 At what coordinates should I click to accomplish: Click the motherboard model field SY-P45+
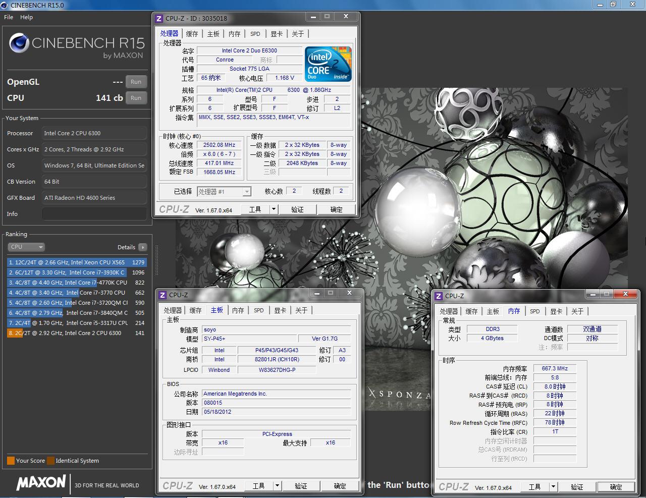point(249,339)
